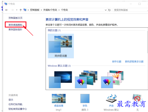
Task: Expand the chevron after 外观和个性化 in the breadcrumb
Action: pos(59,10)
